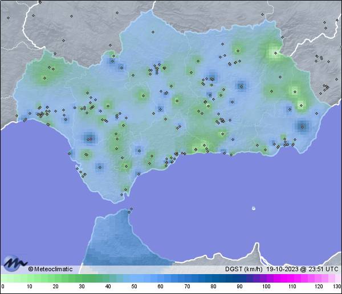The width and height of the screenshot is (342, 294).
Task: Click the "120" scale label
Action: pyautogui.click(x=319, y=286)
